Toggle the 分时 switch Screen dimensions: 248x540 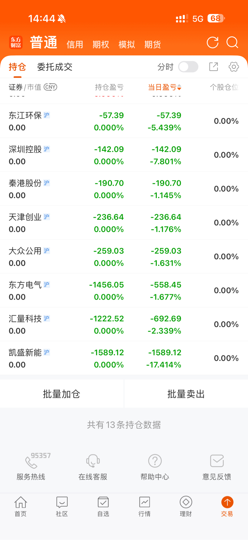tap(188, 67)
